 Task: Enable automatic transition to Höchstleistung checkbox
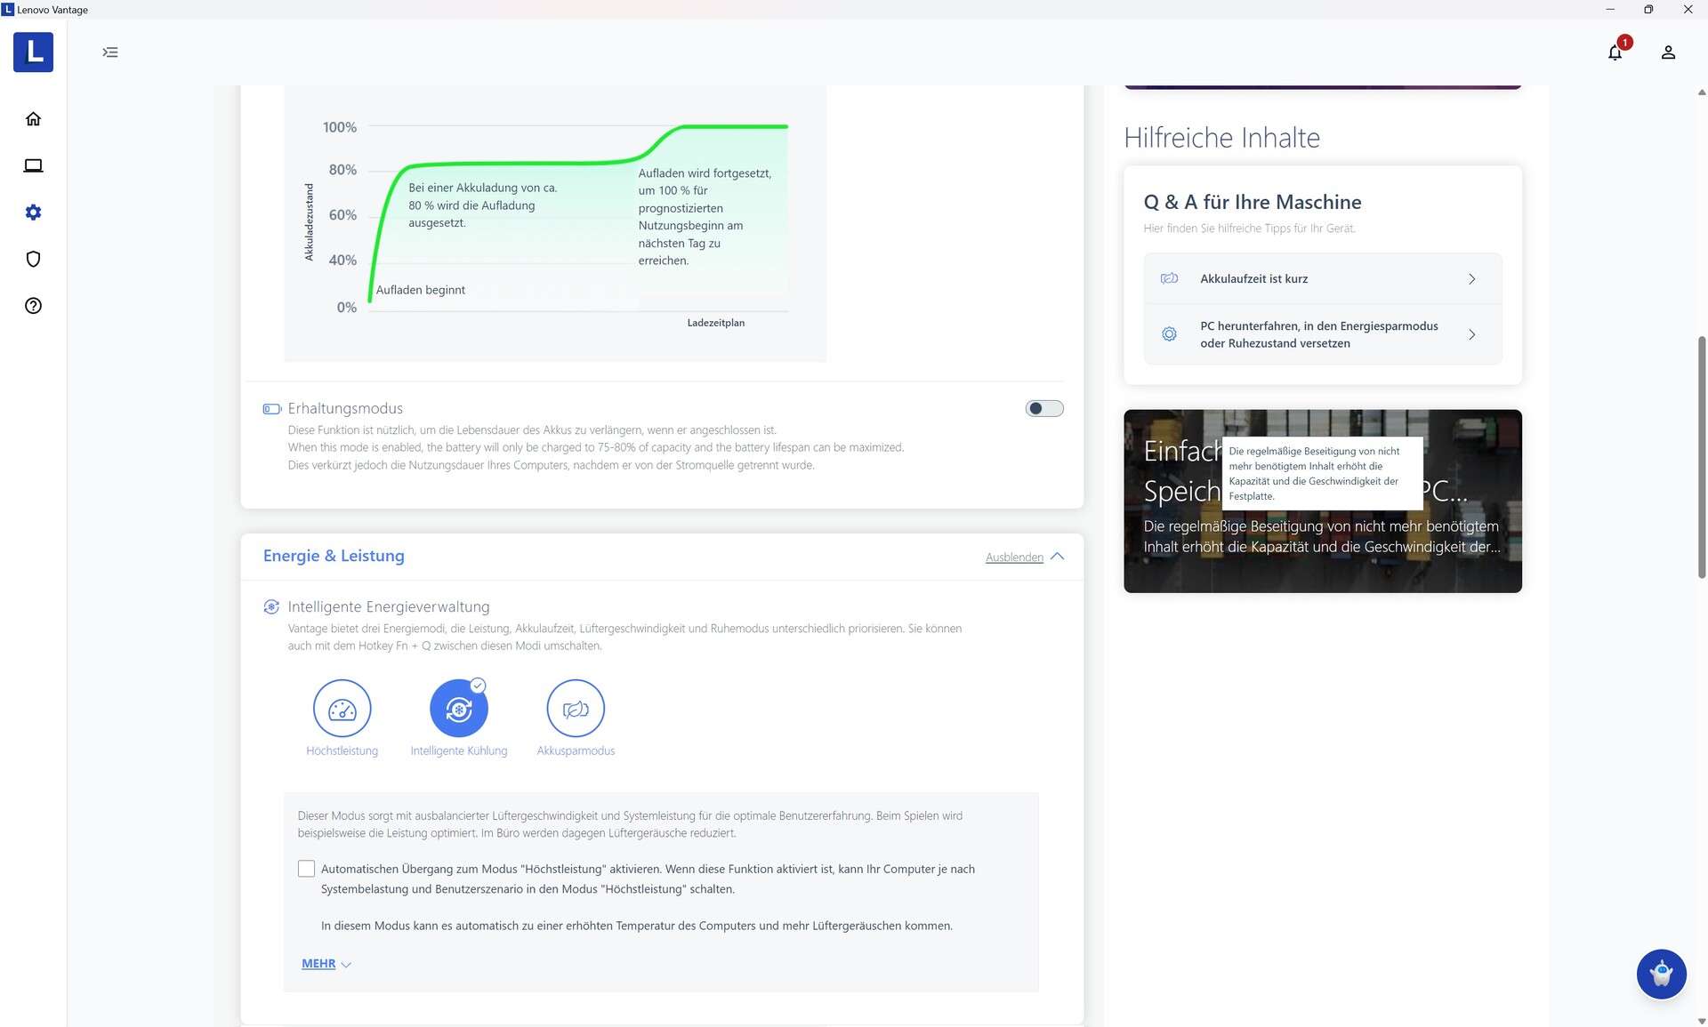coord(306,869)
